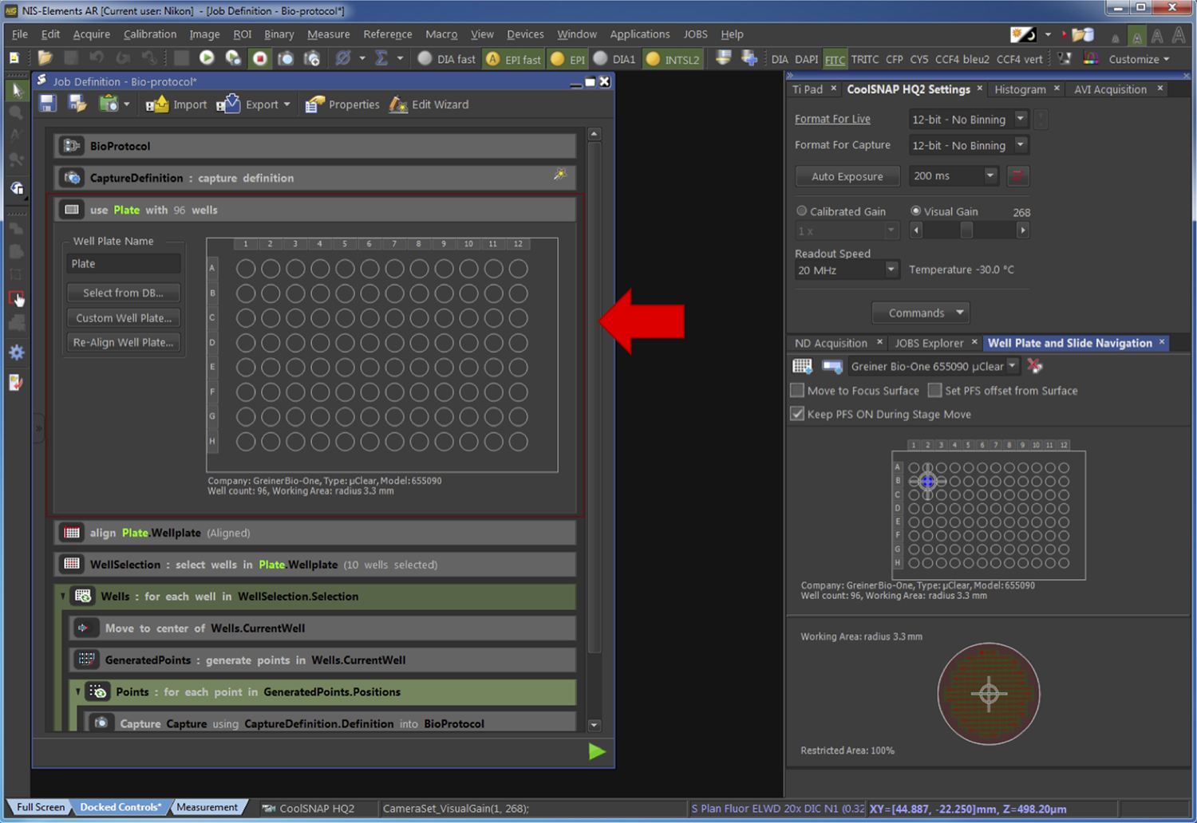Image resolution: width=1197 pixels, height=823 pixels.
Task: Select the DAPI filter button
Action: pyautogui.click(x=806, y=59)
